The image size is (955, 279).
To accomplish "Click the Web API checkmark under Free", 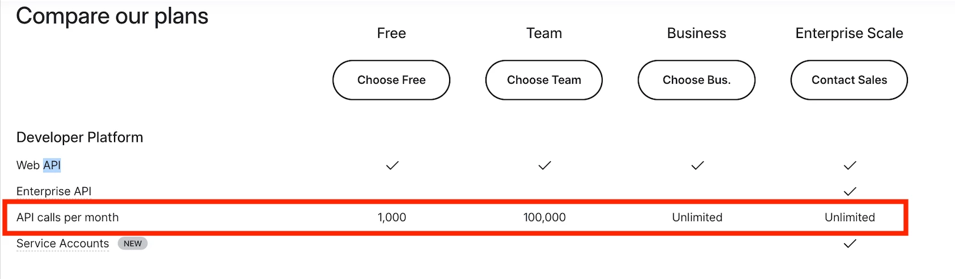I will 392,166.
